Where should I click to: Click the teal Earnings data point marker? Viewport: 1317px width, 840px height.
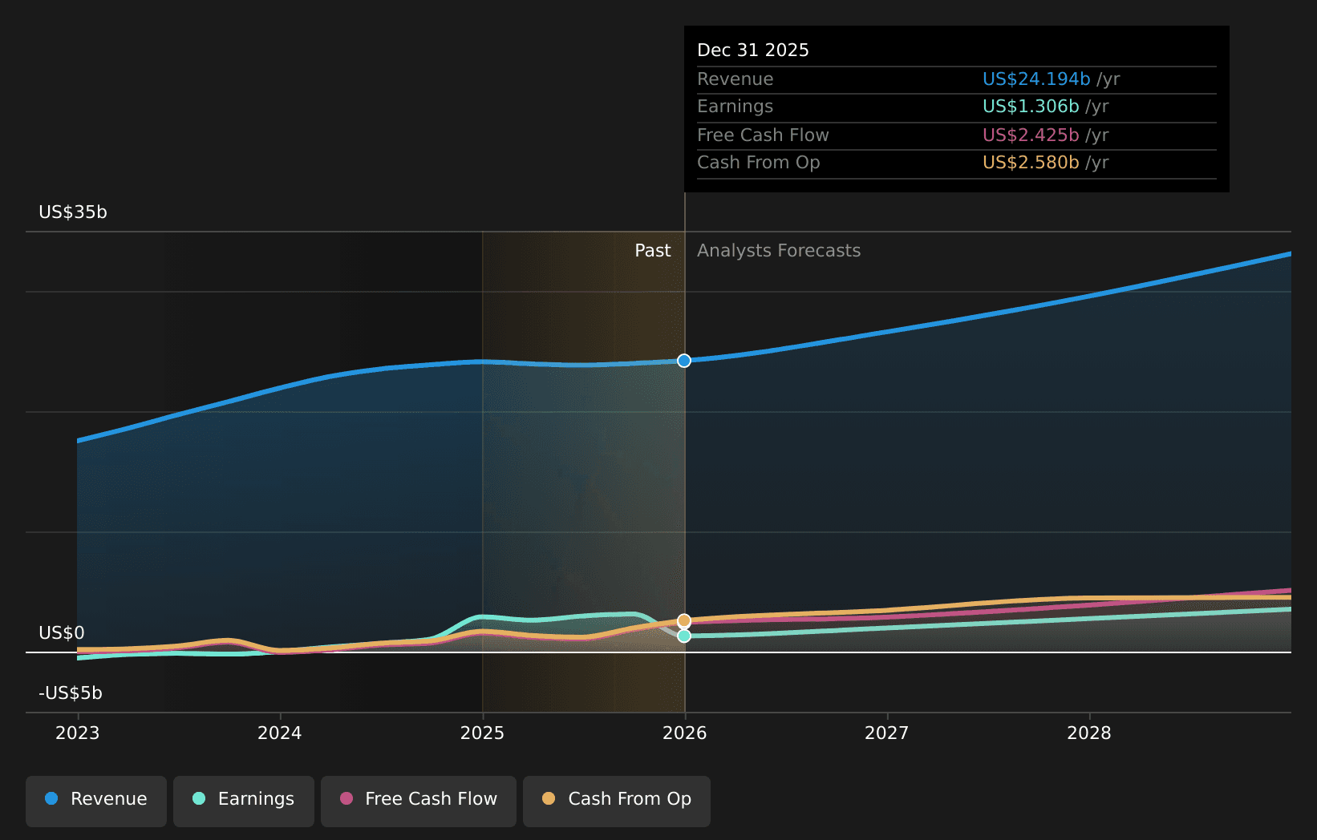[684, 636]
